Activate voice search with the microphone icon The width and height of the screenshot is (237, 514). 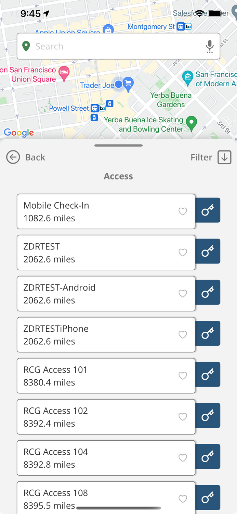[209, 47]
